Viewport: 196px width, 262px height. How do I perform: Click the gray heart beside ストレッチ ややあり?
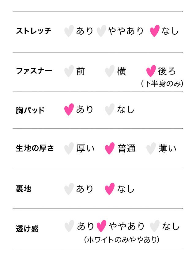(x=101, y=31)
